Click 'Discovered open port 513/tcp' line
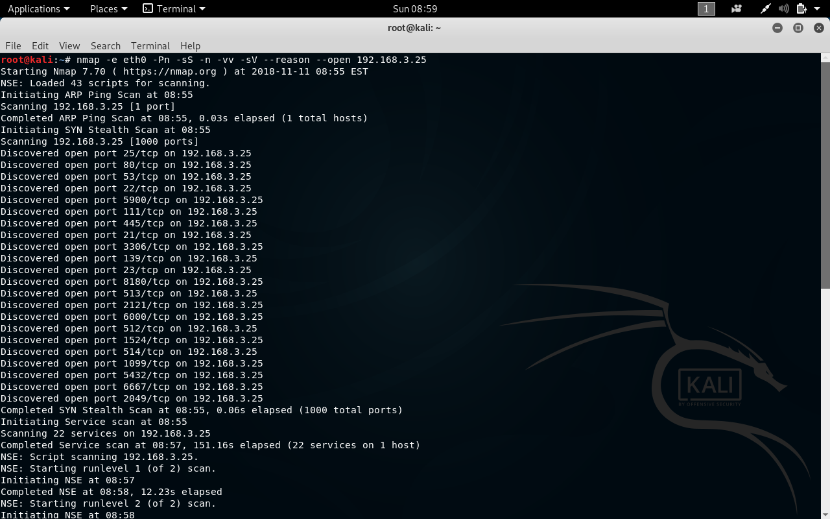This screenshot has width=830, height=519. pyautogui.click(x=129, y=293)
